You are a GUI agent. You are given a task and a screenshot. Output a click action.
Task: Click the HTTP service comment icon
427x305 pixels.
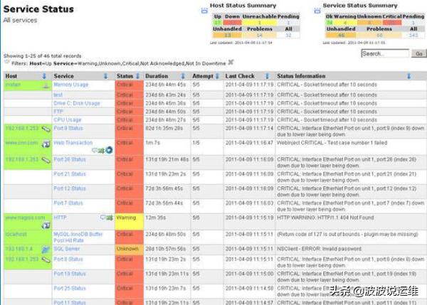tap(103, 218)
